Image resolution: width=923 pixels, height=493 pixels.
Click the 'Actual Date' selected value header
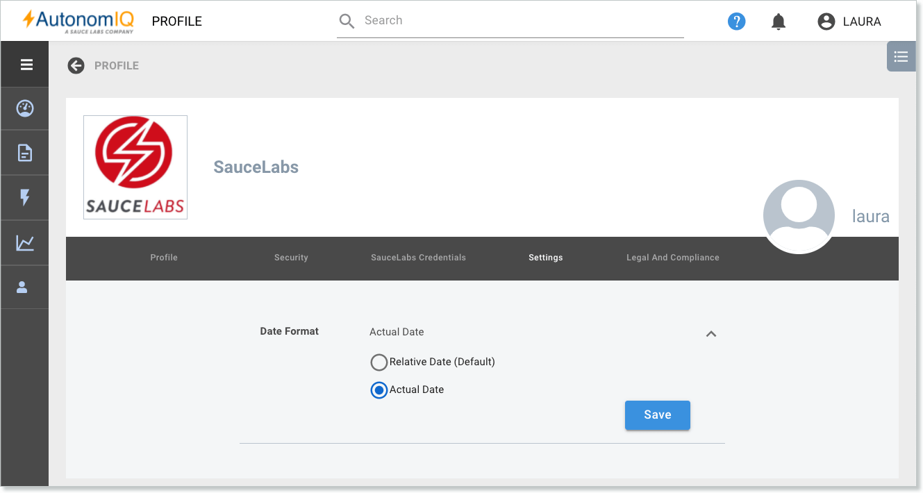397,332
